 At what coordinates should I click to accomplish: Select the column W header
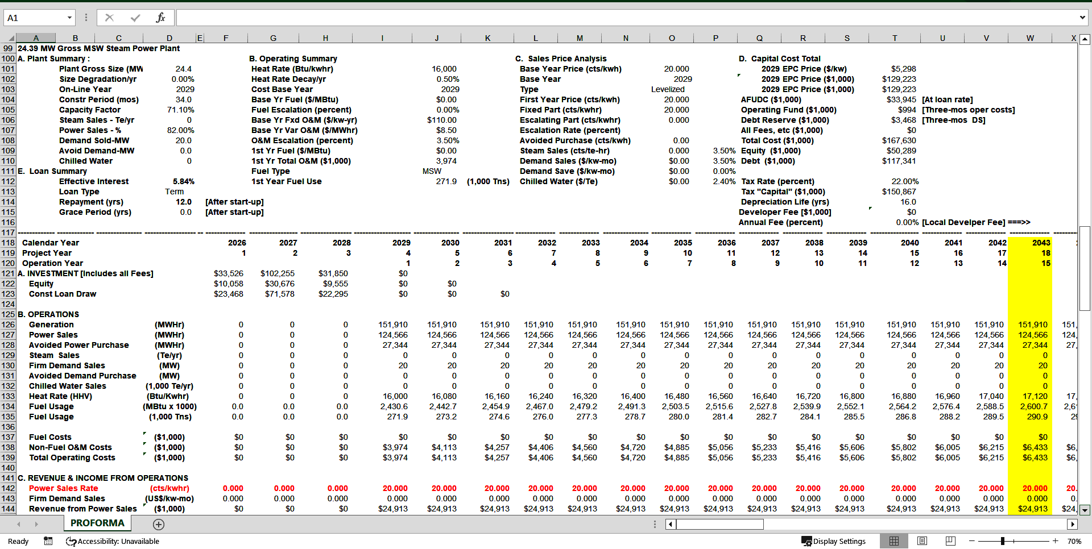1029,38
